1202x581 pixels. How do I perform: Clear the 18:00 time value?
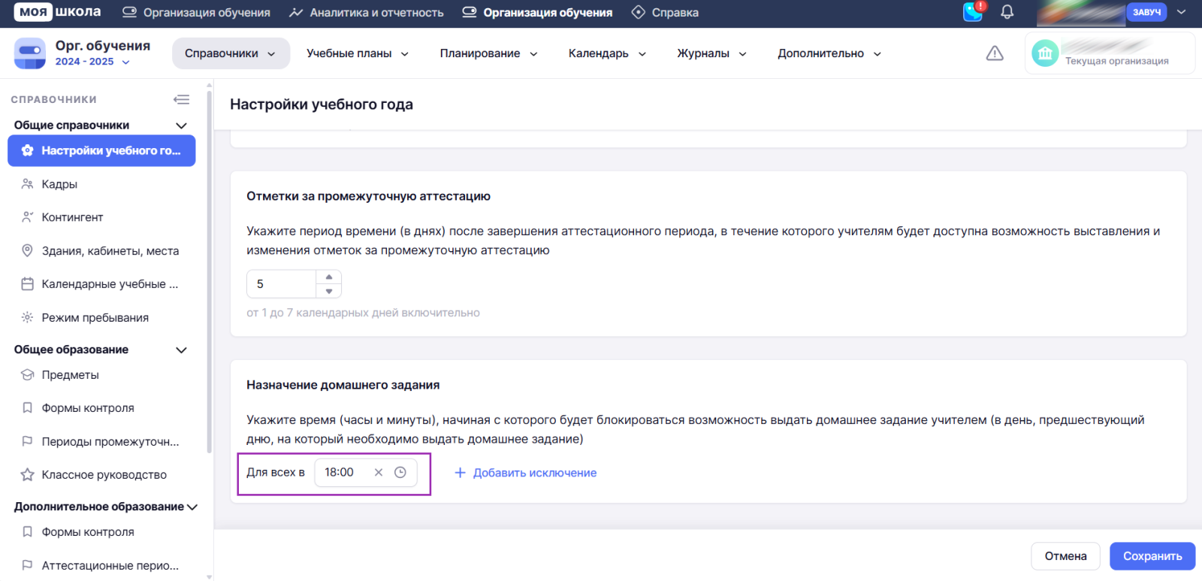pyautogui.click(x=379, y=473)
